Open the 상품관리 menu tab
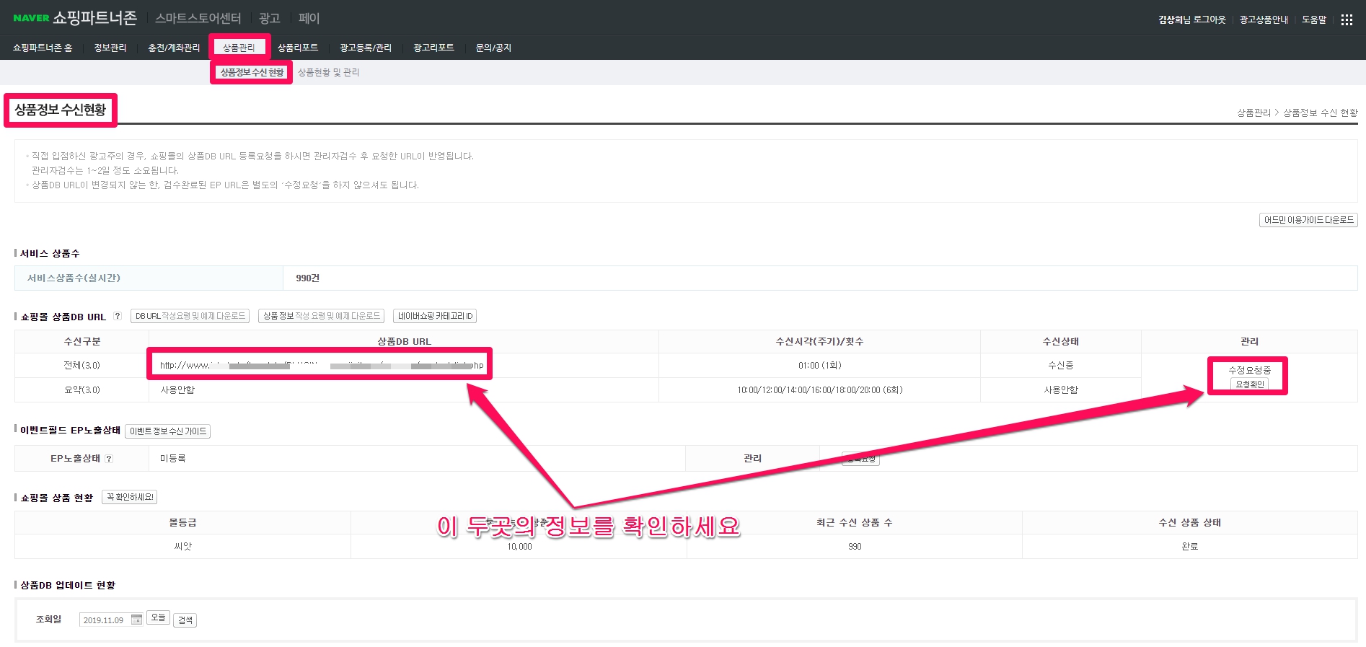The image size is (1366, 647). point(239,48)
